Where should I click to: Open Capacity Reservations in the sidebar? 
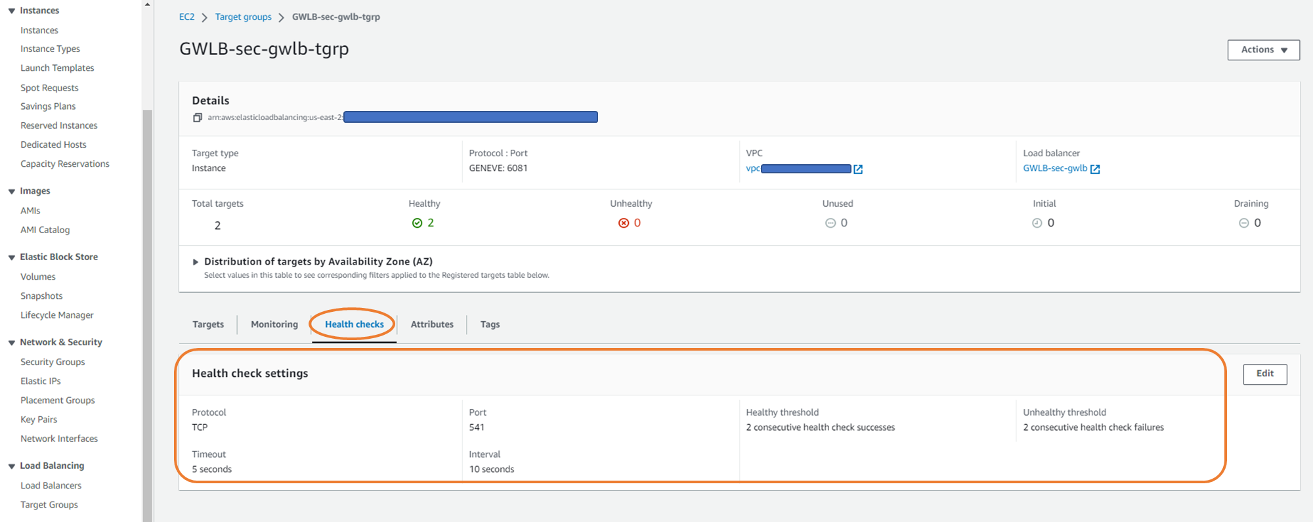point(65,164)
